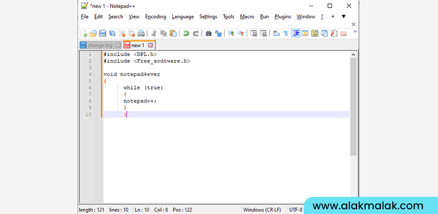Open Find using the binoculars icon

click(209, 33)
